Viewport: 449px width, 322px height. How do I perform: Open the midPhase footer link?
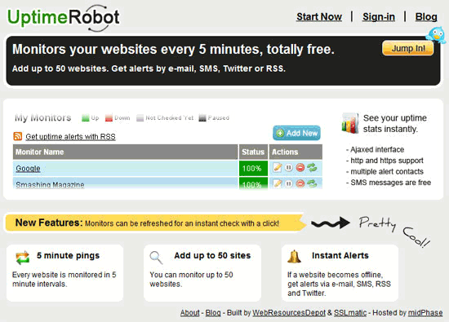tap(425, 313)
